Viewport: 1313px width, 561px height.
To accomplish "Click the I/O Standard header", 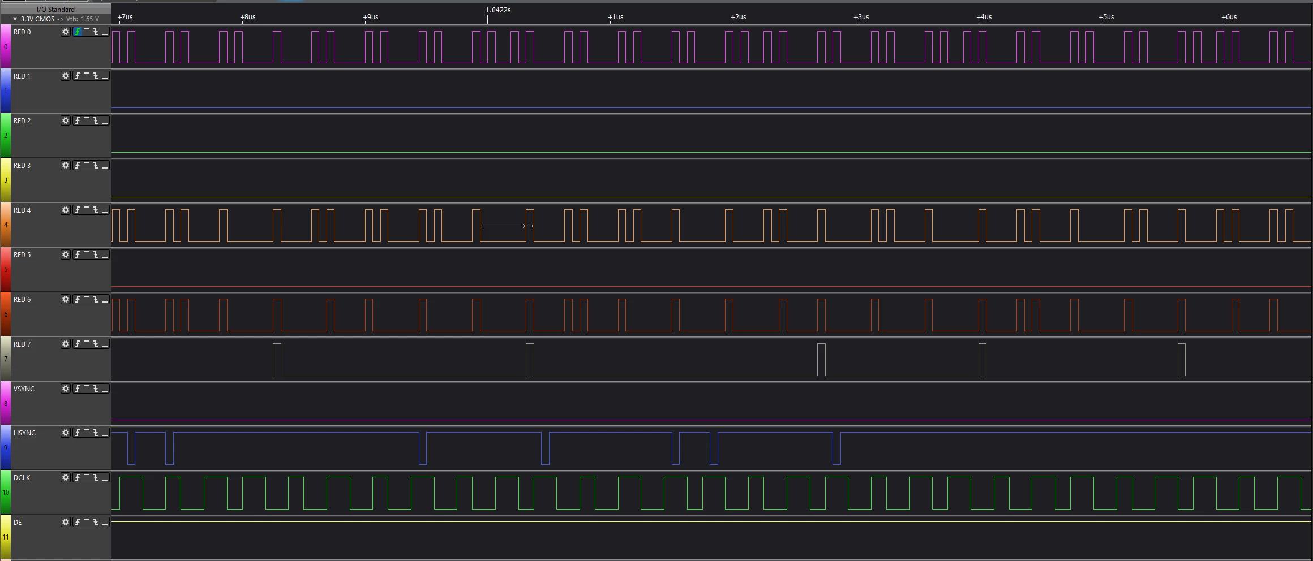I will (55, 10).
